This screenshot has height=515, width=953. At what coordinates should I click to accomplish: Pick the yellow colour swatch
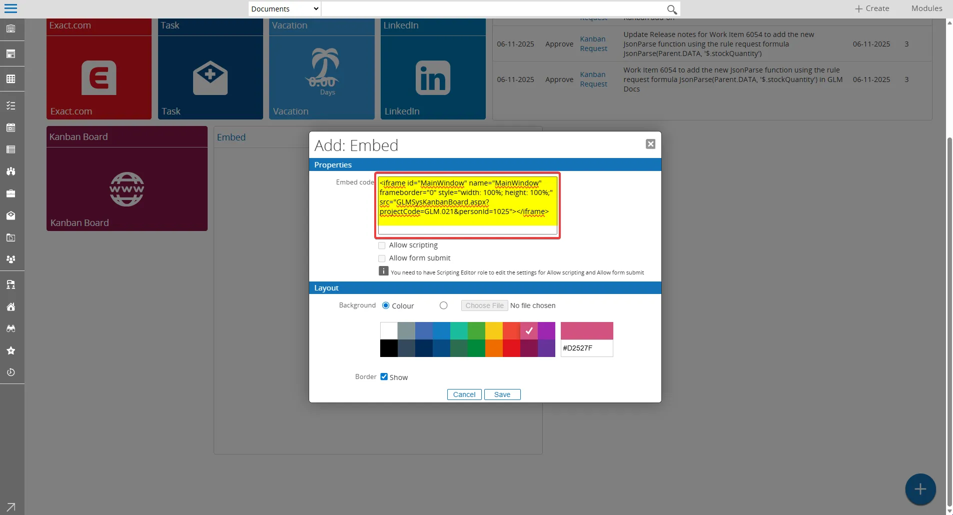[494, 330]
